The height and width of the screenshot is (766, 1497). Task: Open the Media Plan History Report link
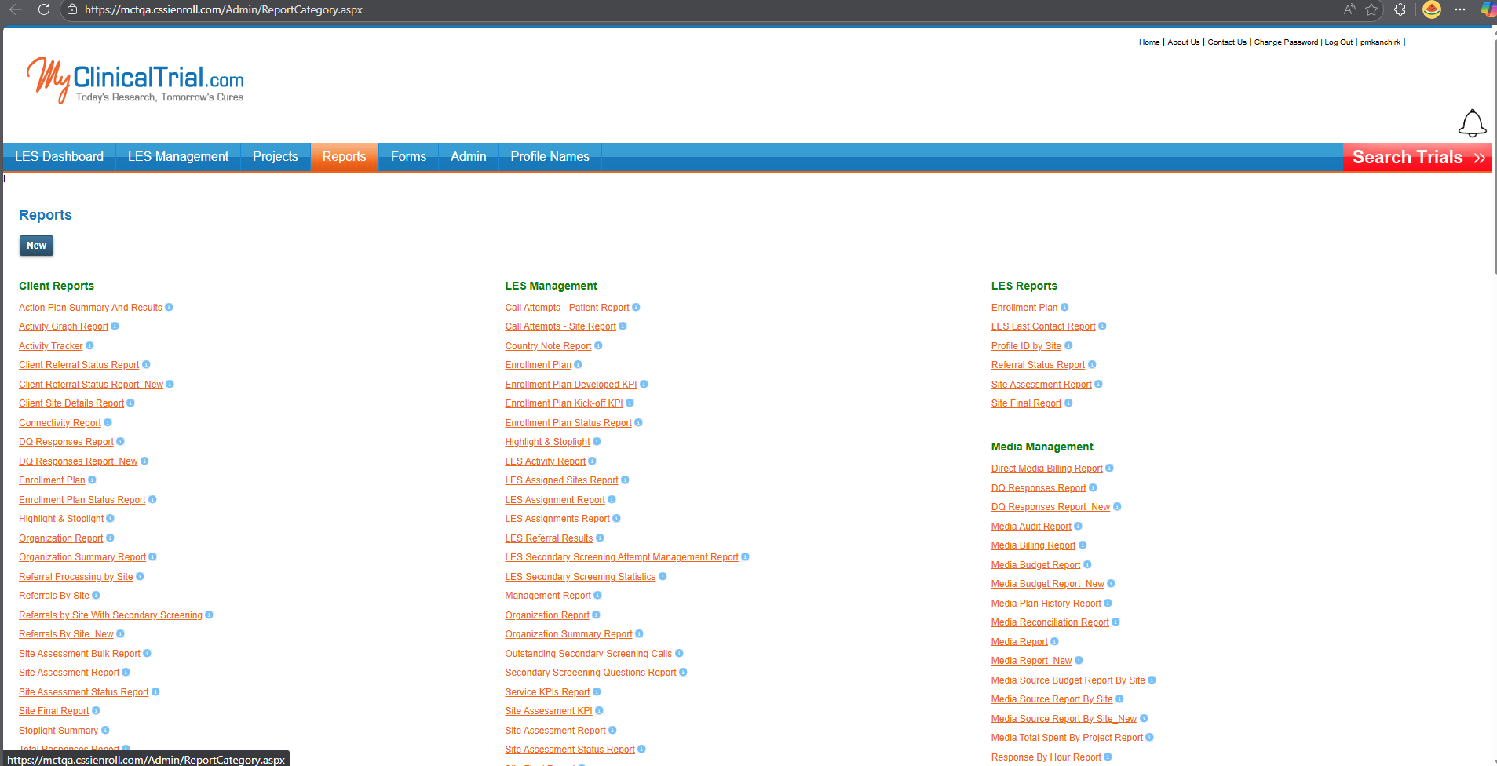(1046, 604)
